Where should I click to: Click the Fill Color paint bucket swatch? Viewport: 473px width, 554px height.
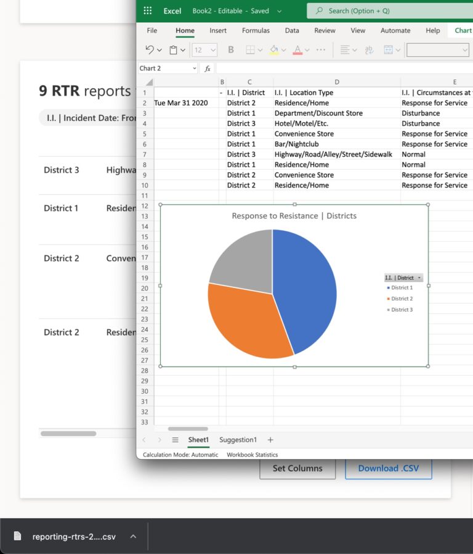274,50
